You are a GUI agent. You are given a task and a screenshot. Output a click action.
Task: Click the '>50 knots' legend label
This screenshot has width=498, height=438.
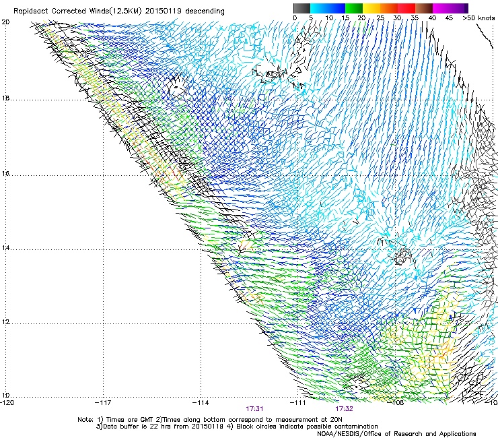pos(478,18)
